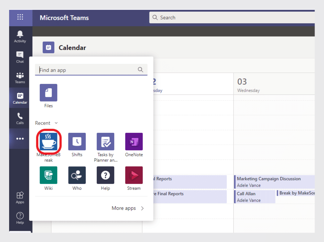The width and height of the screenshot is (324, 242).
Task: Open the Teams section
Action: [x=20, y=78]
